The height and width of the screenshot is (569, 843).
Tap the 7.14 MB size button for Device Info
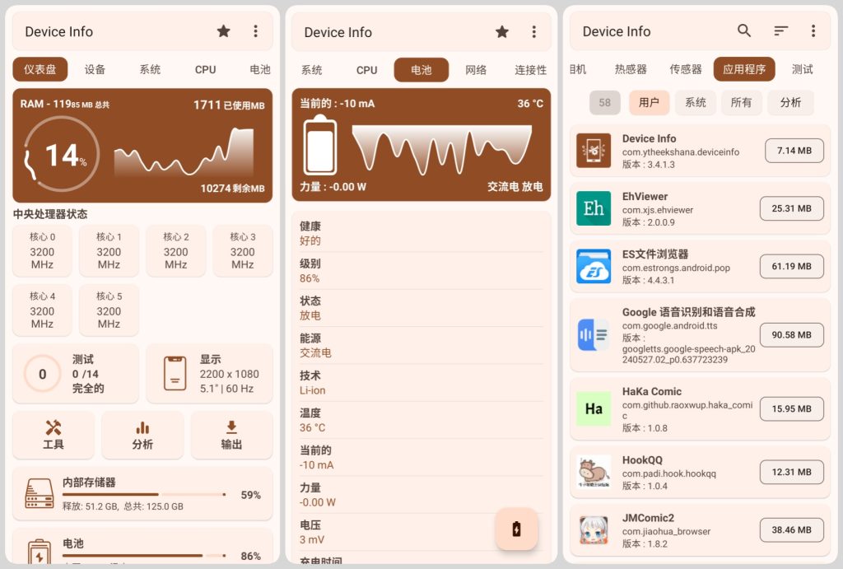click(794, 151)
